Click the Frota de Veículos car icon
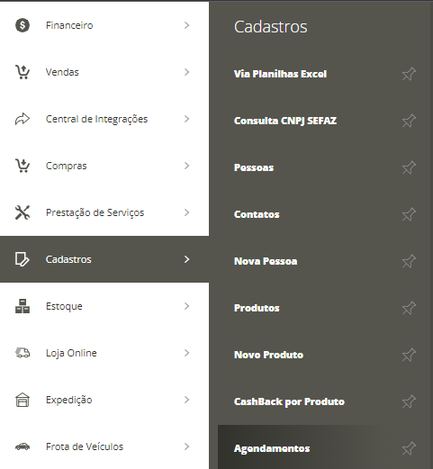The width and height of the screenshot is (433, 469). point(23,446)
